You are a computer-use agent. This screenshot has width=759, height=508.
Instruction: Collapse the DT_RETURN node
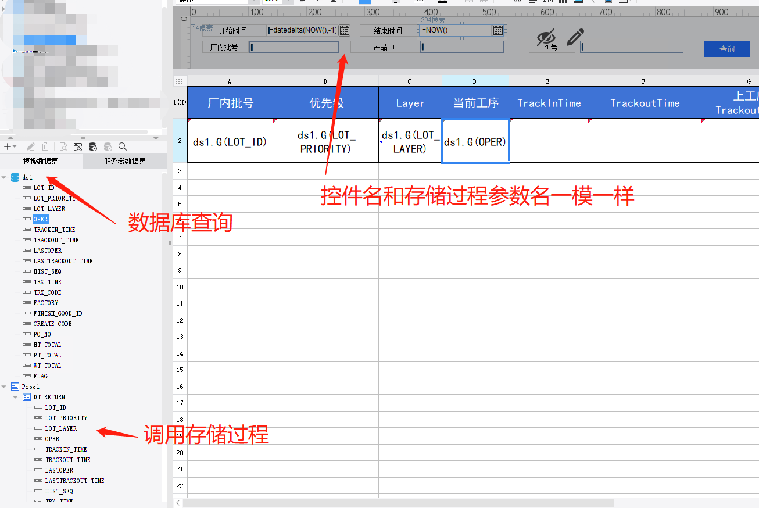pyautogui.click(x=16, y=397)
